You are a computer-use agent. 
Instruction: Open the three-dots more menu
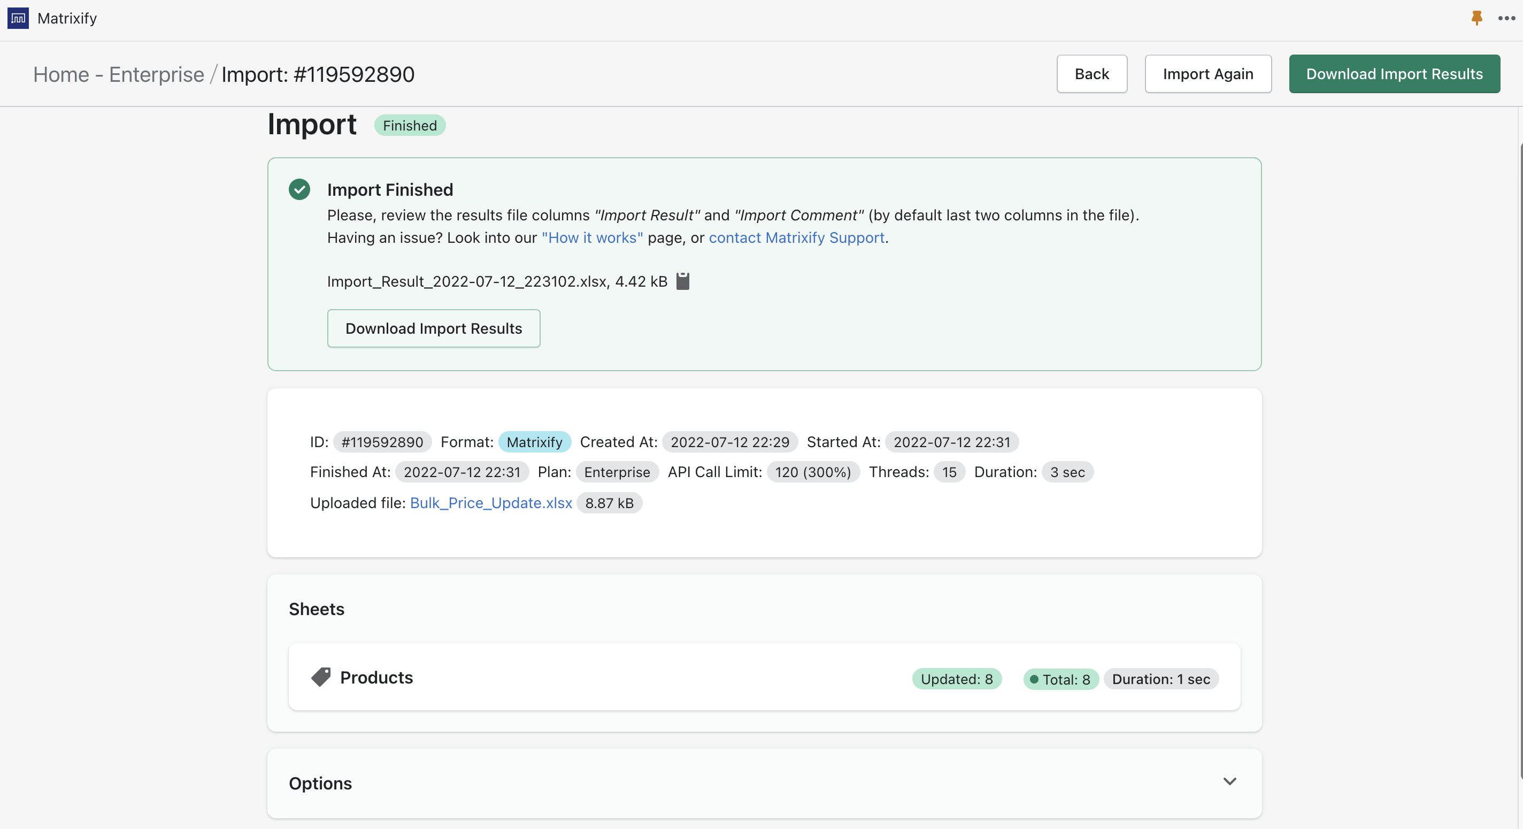pos(1506,18)
